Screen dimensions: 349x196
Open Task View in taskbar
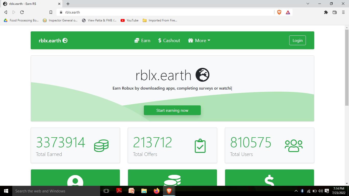click(x=106, y=191)
